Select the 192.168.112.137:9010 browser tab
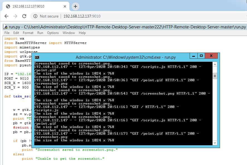The image size is (247, 165). [36, 6]
